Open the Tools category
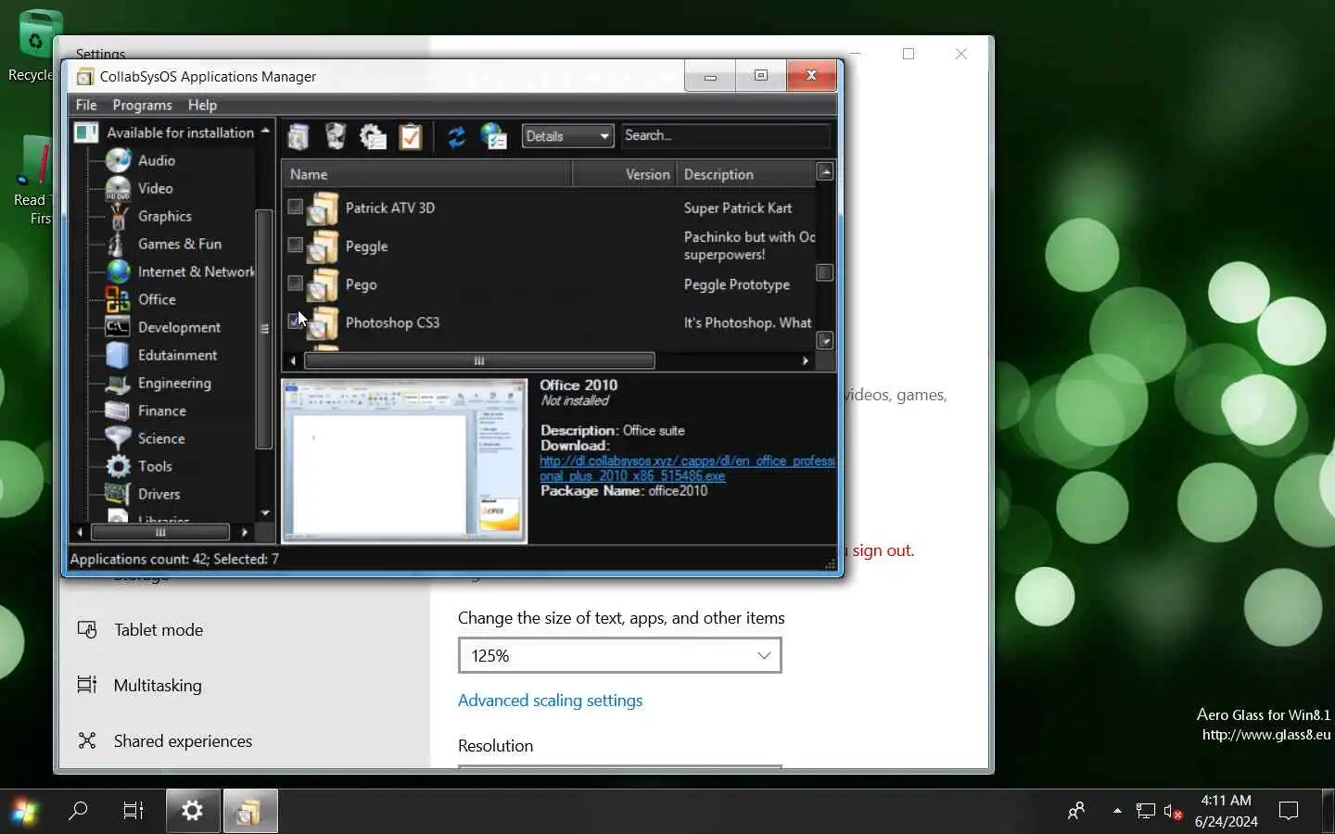 pyautogui.click(x=155, y=466)
